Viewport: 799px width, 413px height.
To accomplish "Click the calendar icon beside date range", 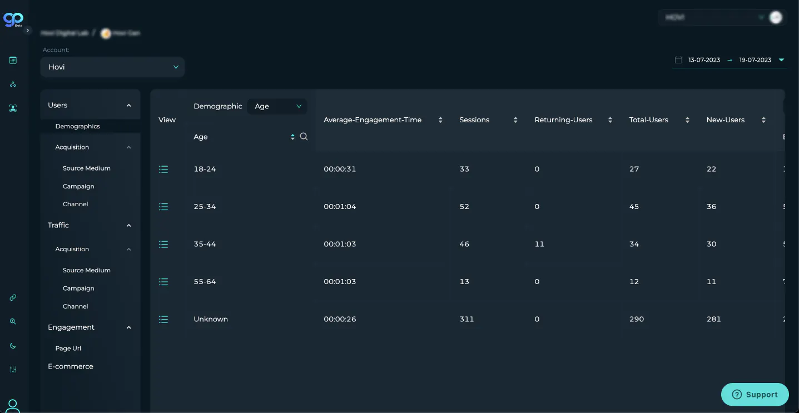I will 678,60.
